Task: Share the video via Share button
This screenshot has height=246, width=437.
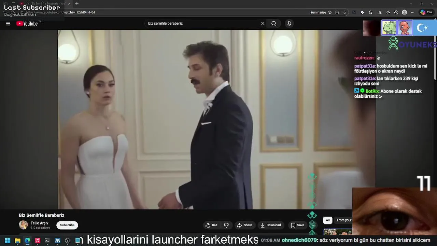Action: pyautogui.click(x=244, y=225)
